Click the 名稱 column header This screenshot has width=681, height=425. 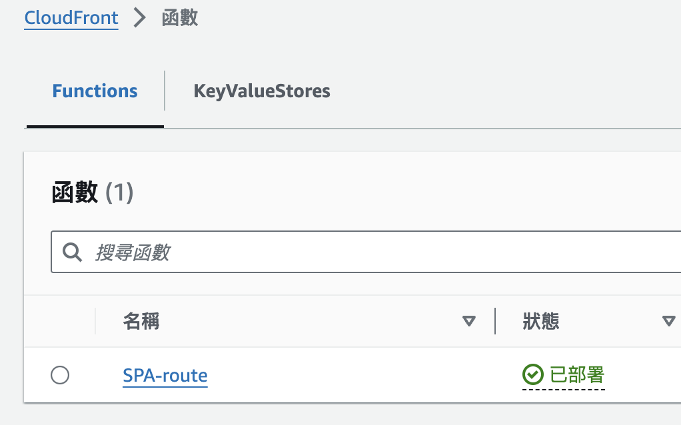[141, 322]
